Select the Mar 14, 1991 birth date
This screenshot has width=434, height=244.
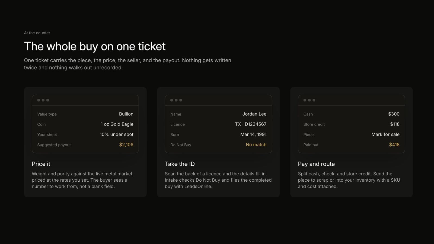point(253,134)
